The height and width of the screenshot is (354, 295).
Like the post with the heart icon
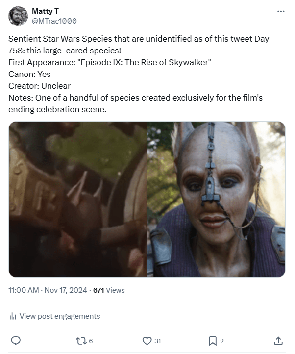pyautogui.click(x=147, y=341)
